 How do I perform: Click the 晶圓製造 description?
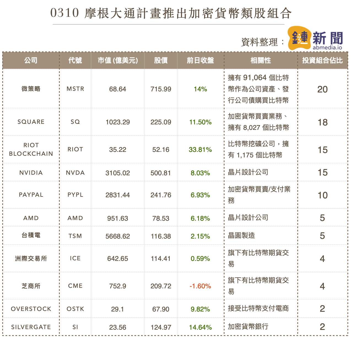pos(241,236)
